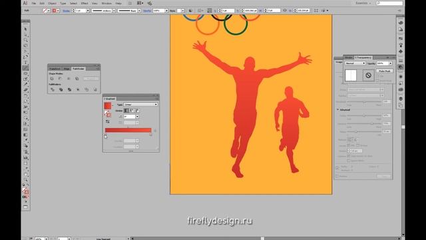Toggle Clip checkbox in Transparency panel

377,77
